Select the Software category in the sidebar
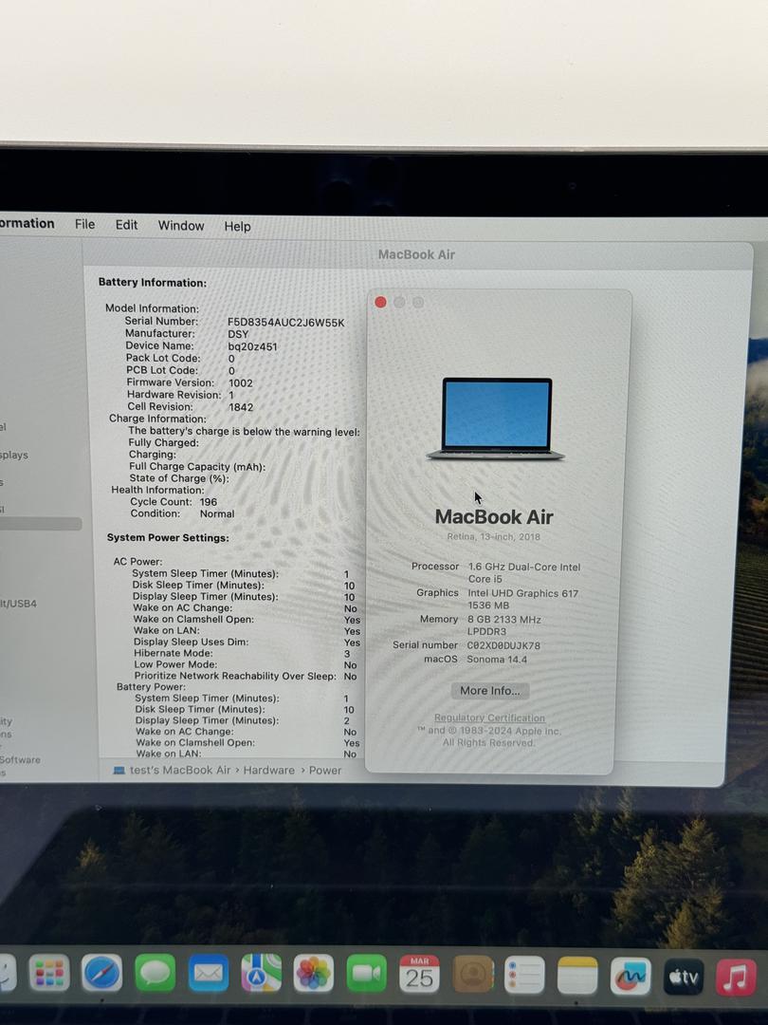The height and width of the screenshot is (1025, 768). [20, 759]
